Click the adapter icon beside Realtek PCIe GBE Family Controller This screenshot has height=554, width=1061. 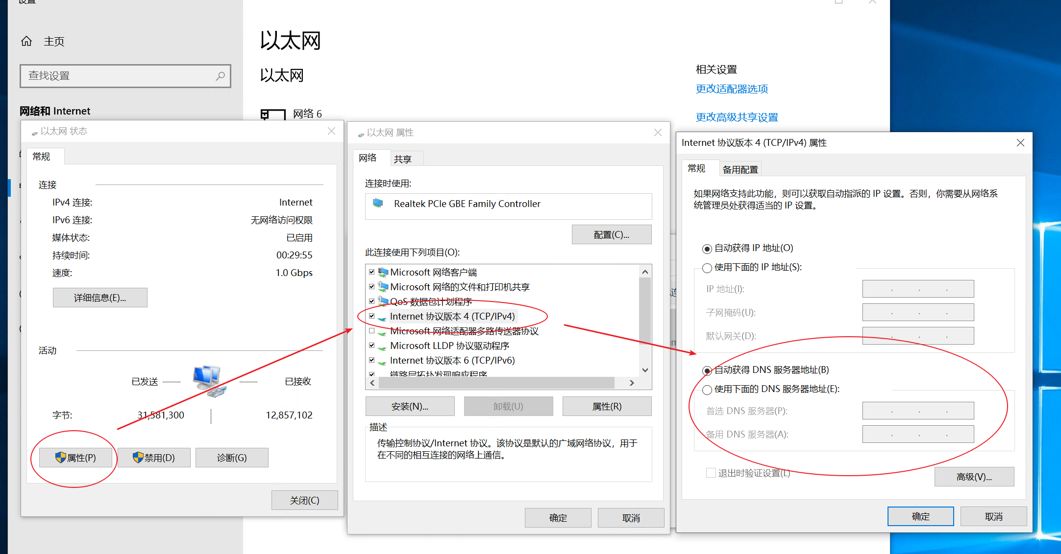click(377, 204)
